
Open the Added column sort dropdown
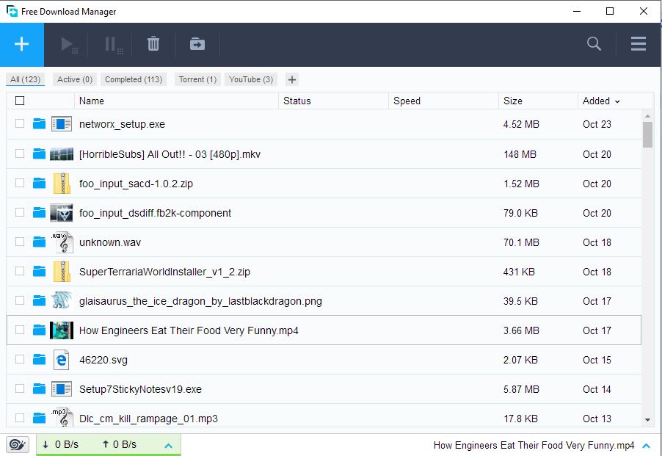point(617,100)
